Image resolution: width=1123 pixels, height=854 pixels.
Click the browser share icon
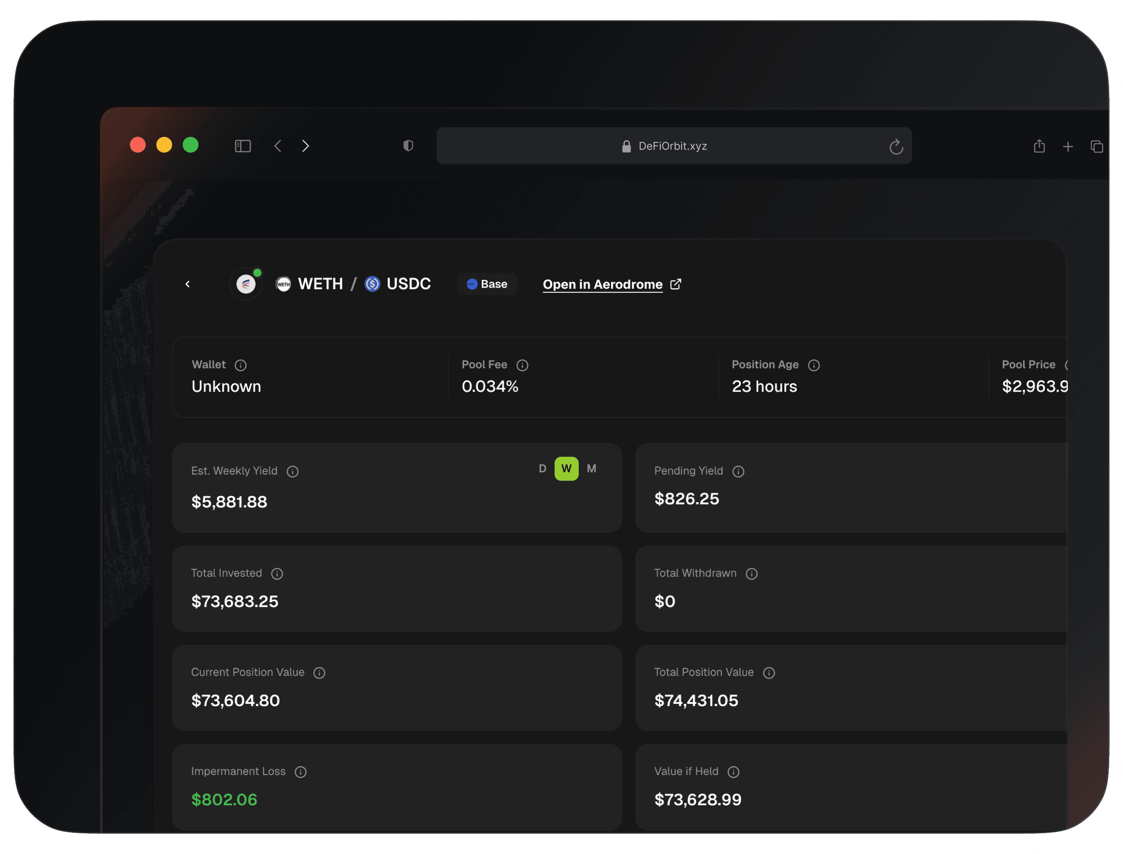[x=1039, y=146]
